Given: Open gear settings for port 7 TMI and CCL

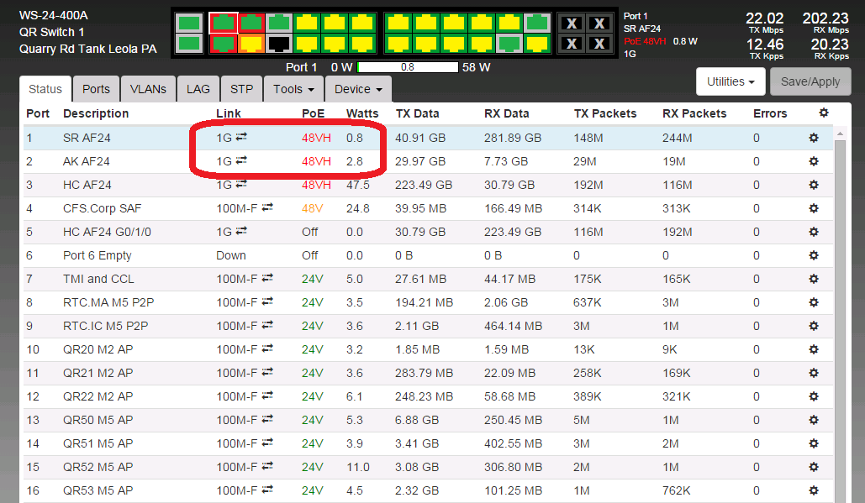Looking at the screenshot, I should click(x=813, y=279).
